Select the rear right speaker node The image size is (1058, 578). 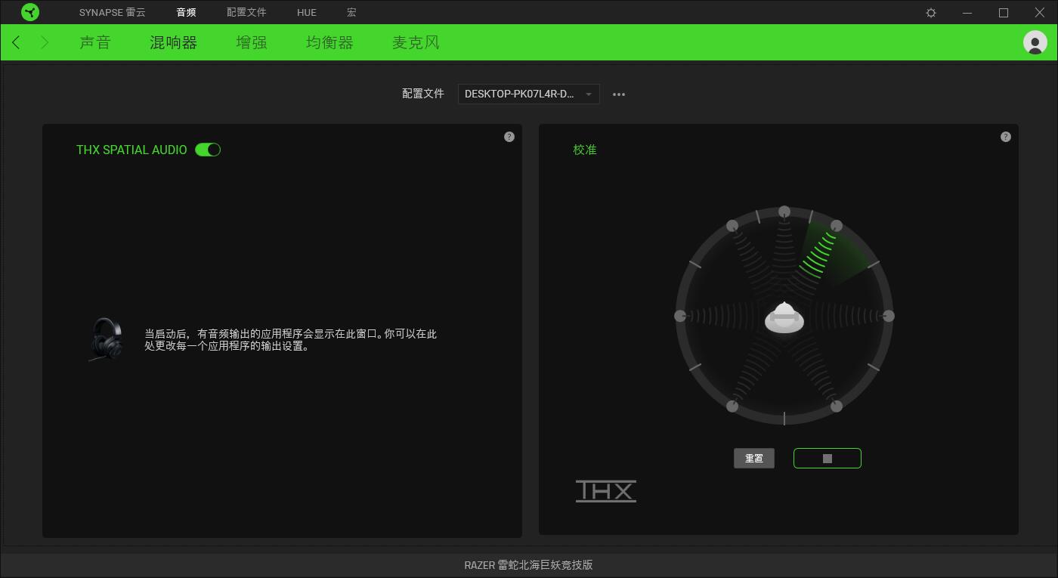(x=837, y=406)
